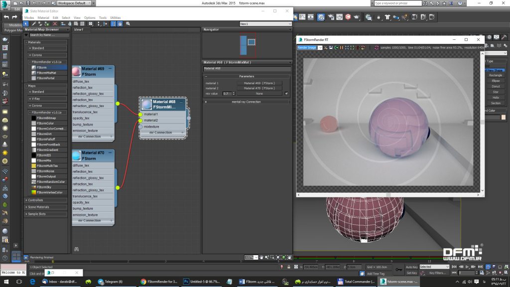Image resolution: width=510 pixels, height=287 pixels.
Task: Click the Rectangle shape button
Action: pos(496,75)
